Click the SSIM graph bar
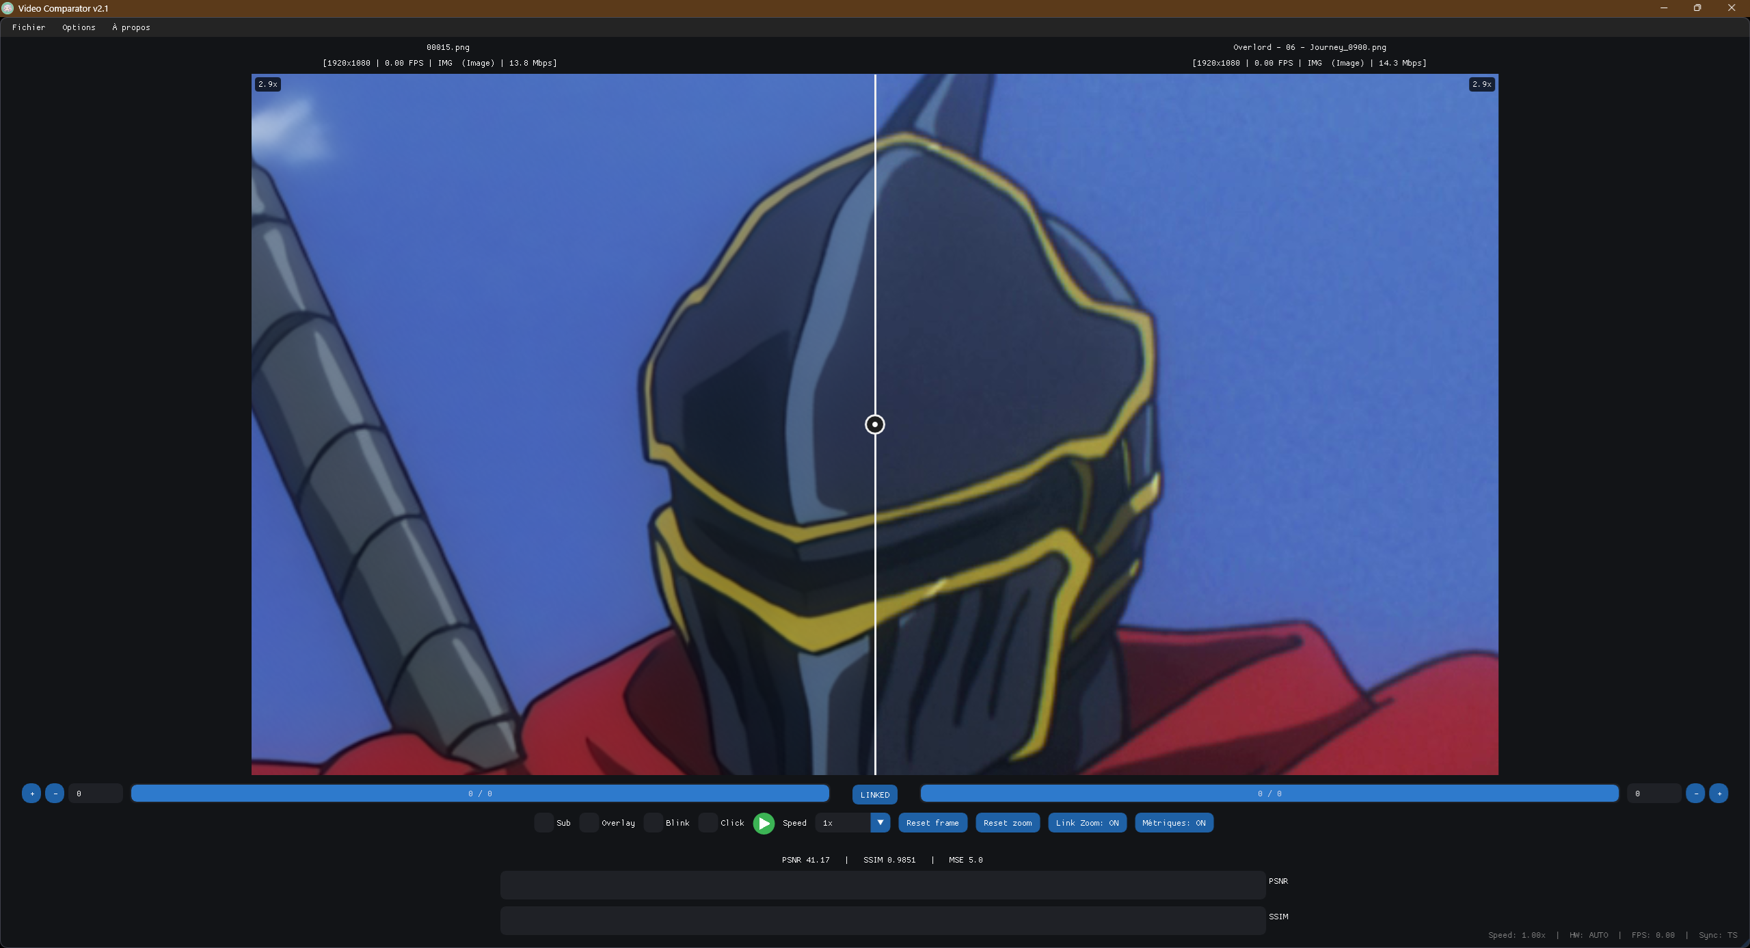The height and width of the screenshot is (948, 1750). point(883,921)
